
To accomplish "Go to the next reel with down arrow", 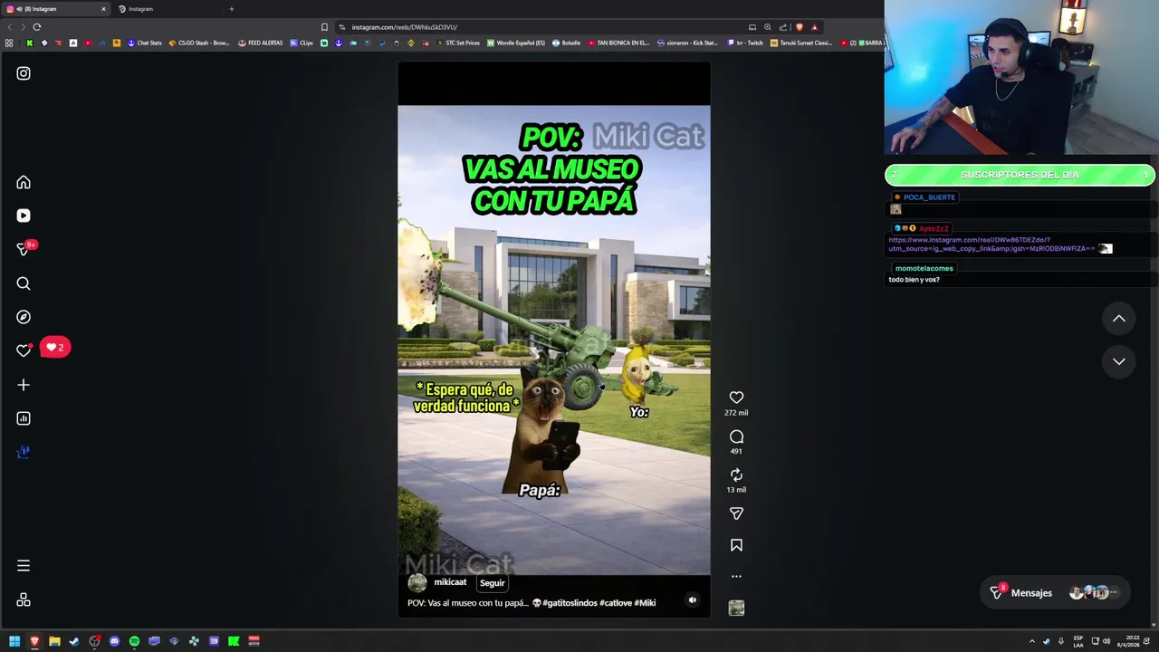I will 1119,361.
